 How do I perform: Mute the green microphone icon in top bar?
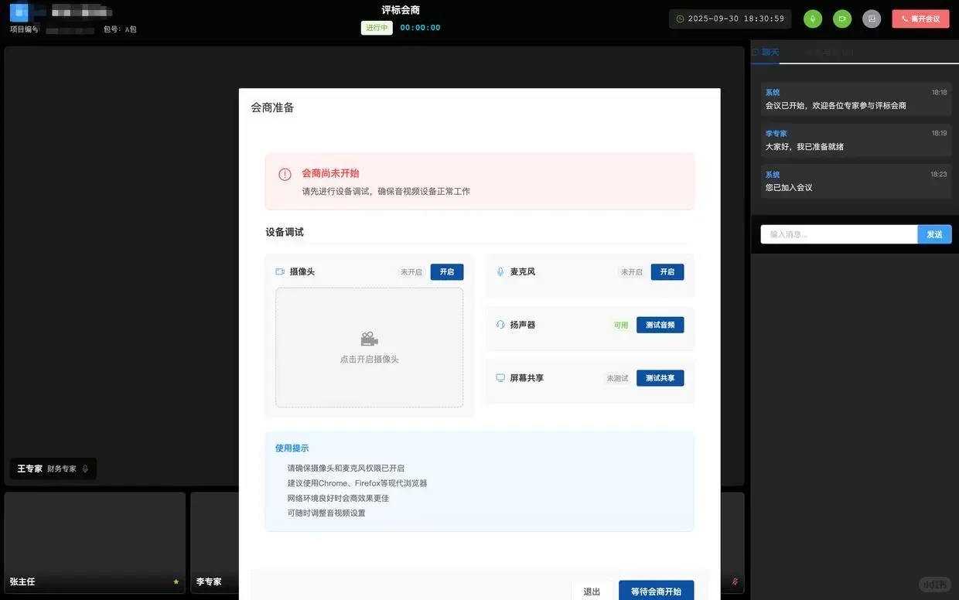pyautogui.click(x=812, y=19)
